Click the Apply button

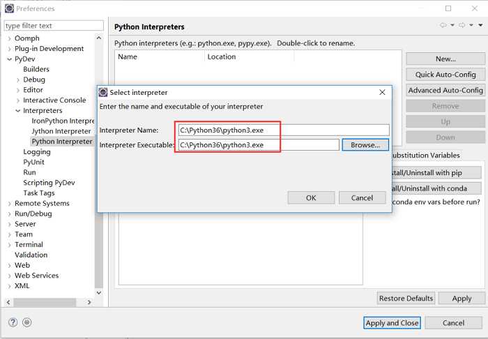(462, 299)
